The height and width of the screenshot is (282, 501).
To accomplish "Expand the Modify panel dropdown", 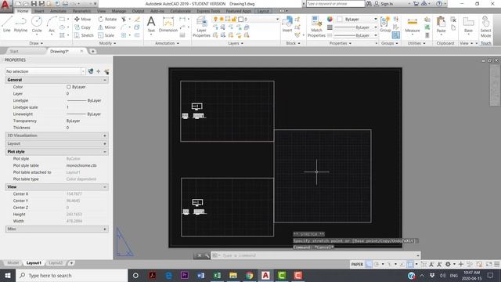I will tap(108, 43).
